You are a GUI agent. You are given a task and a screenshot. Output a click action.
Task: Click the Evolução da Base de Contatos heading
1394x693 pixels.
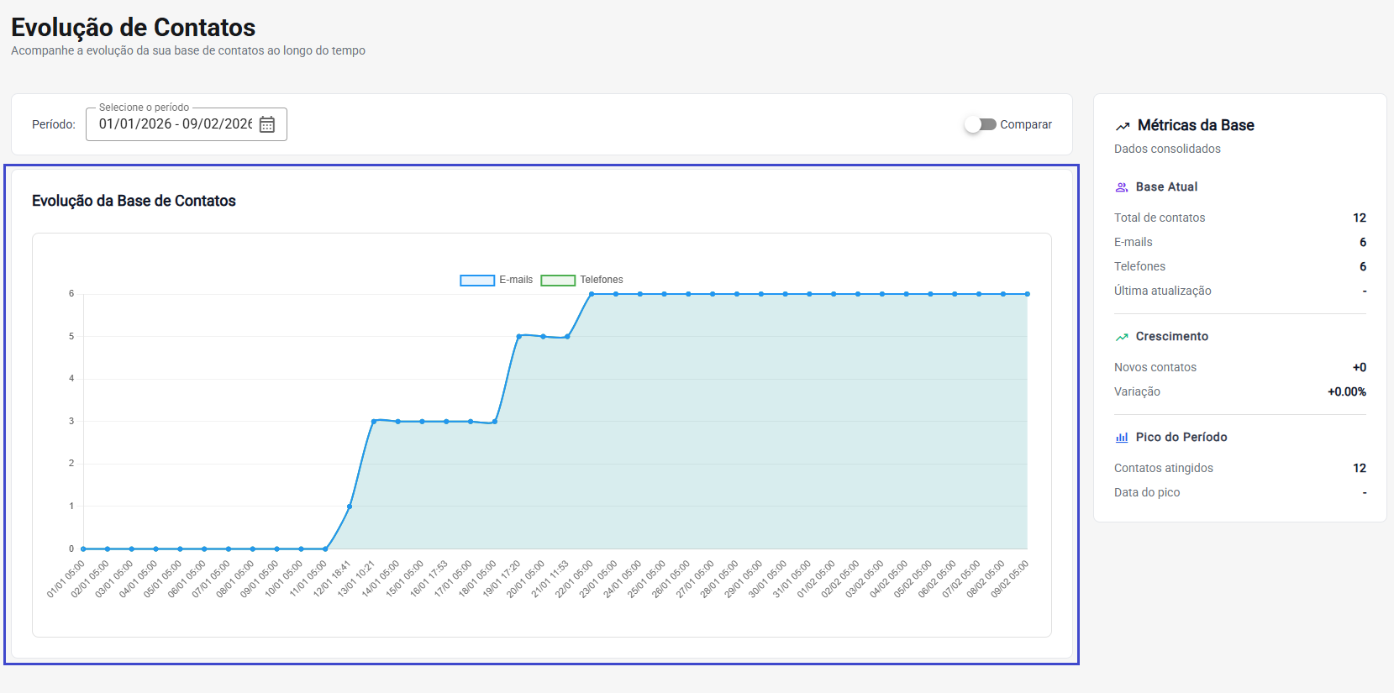[x=134, y=201]
